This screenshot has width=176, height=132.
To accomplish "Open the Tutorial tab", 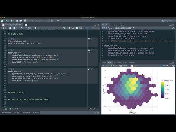I will (x=36, y=113).
